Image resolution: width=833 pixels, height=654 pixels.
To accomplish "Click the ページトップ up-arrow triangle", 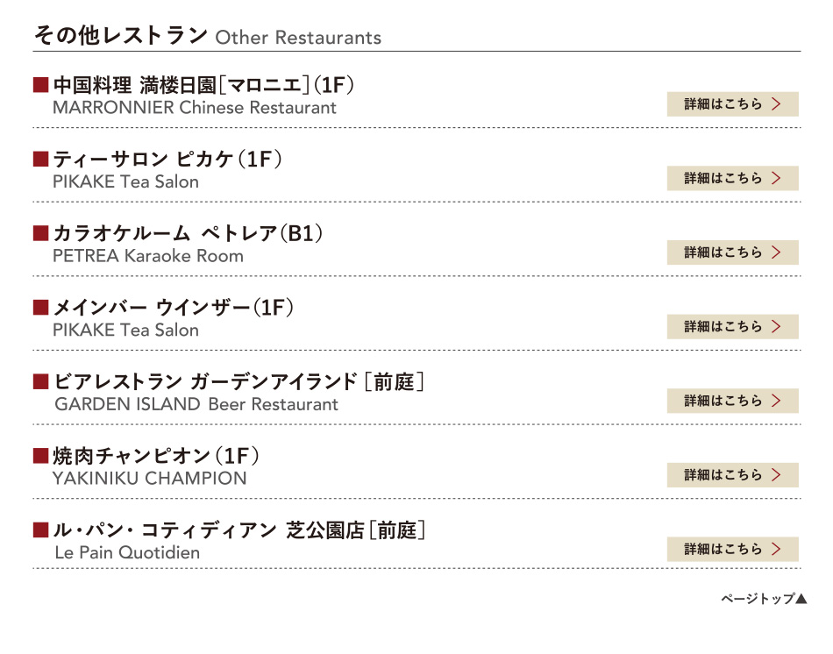I will click(801, 600).
